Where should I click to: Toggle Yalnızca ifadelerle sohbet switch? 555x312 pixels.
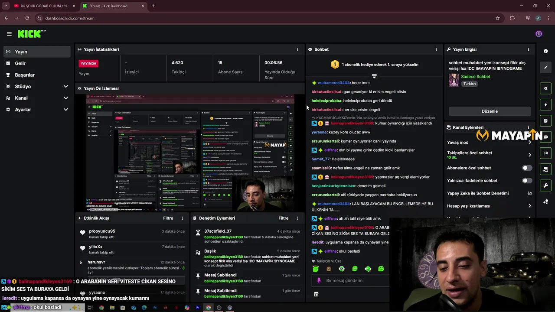527,181
